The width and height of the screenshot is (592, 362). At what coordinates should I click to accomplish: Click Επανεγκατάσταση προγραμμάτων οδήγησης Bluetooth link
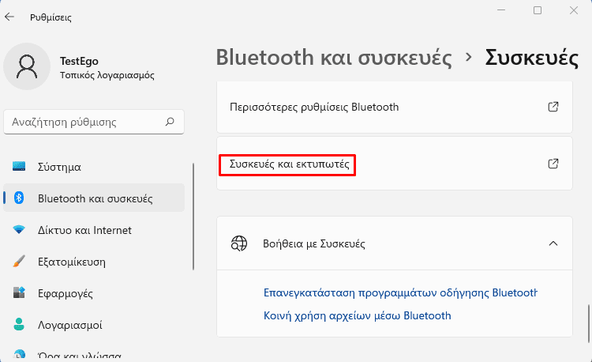(400, 293)
